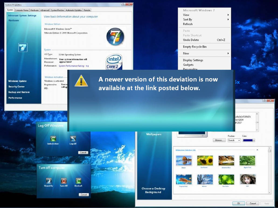Click the blue color swatch

coord(247,140)
